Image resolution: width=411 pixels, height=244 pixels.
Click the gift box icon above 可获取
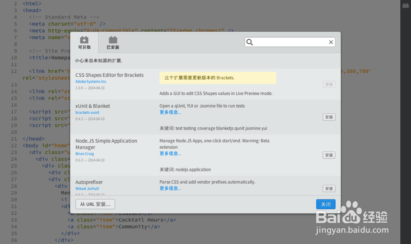[x=84, y=40]
